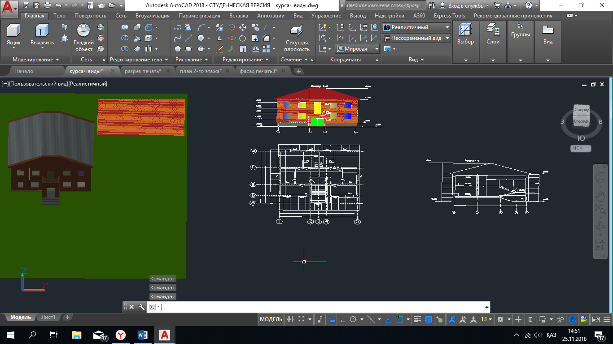Open the МСК dropdown under the ViewCube
613x344 pixels.
pyautogui.click(x=581, y=148)
